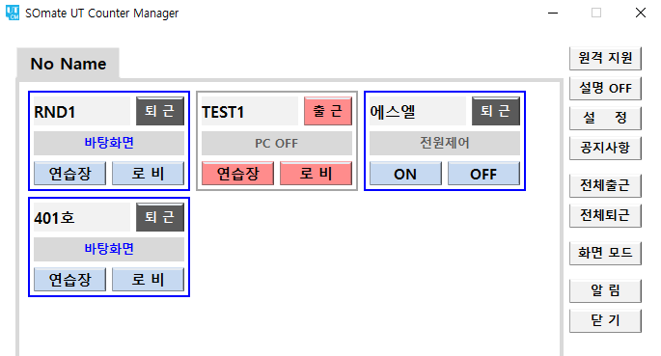661x356 pixels.
Task: Open the 설정 settings button
Action: 605,118
